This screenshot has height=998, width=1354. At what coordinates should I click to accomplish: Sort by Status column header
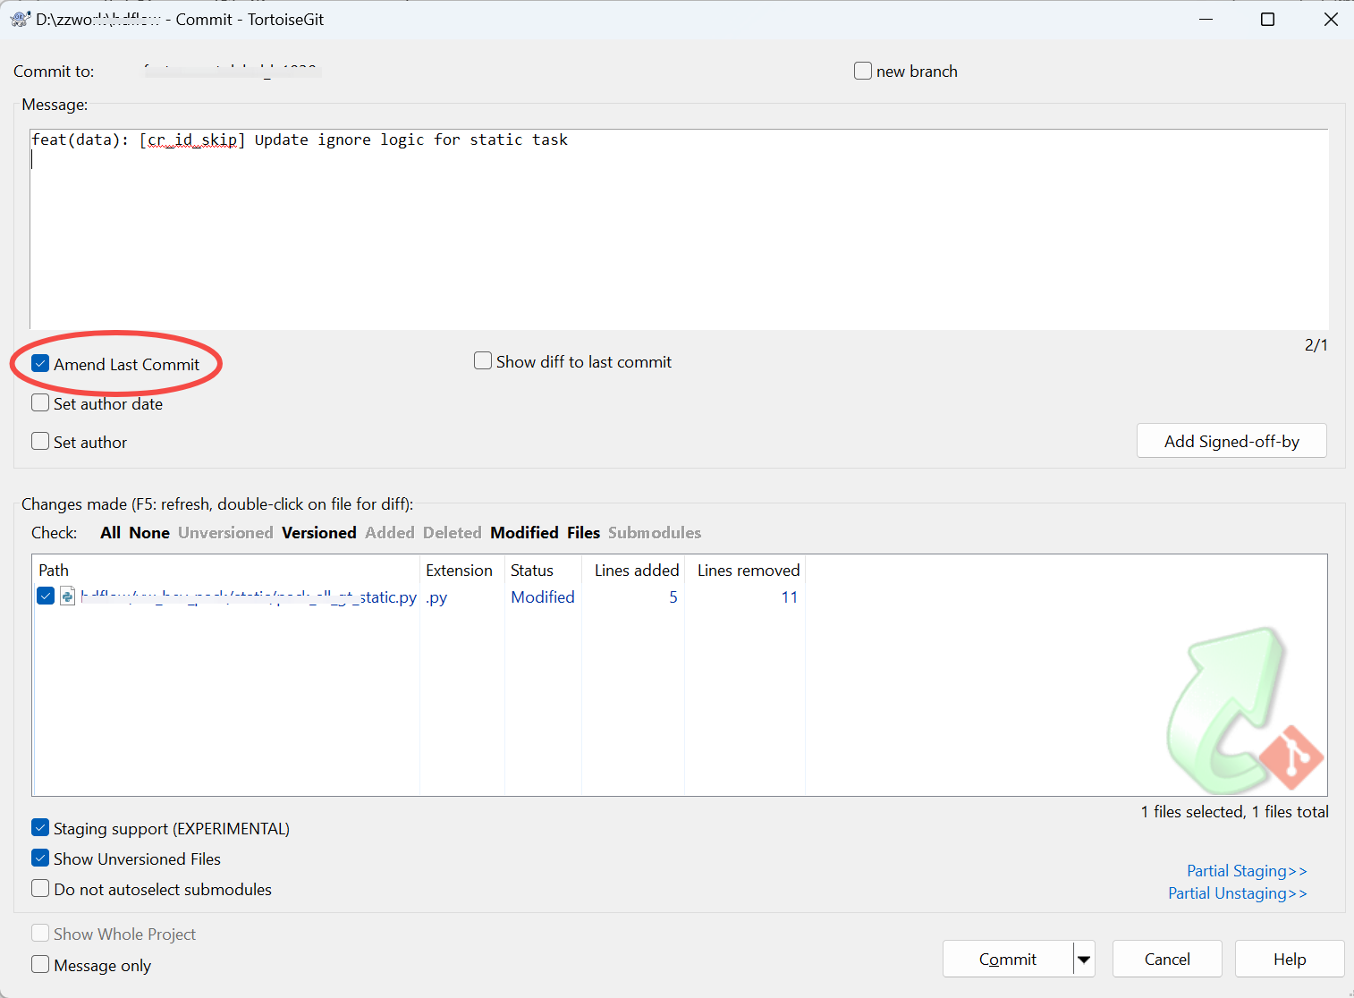pyautogui.click(x=543, y=570)
